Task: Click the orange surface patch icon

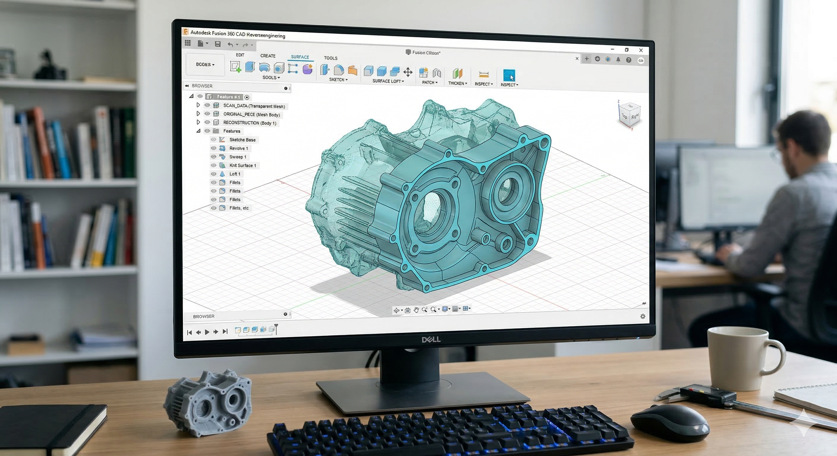Action: tap(353, 70)
